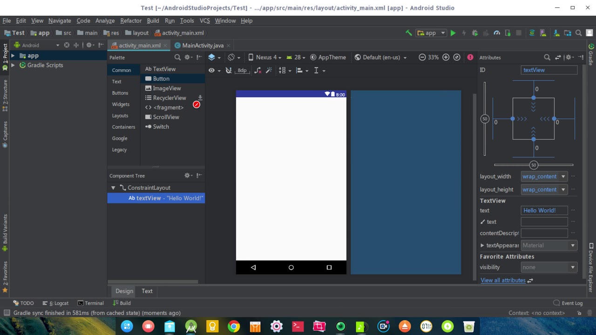Open the Android Profiler gauge icon
Viewport: 596px width, 335px height.
pyautogui.click(x=497, y=33)
